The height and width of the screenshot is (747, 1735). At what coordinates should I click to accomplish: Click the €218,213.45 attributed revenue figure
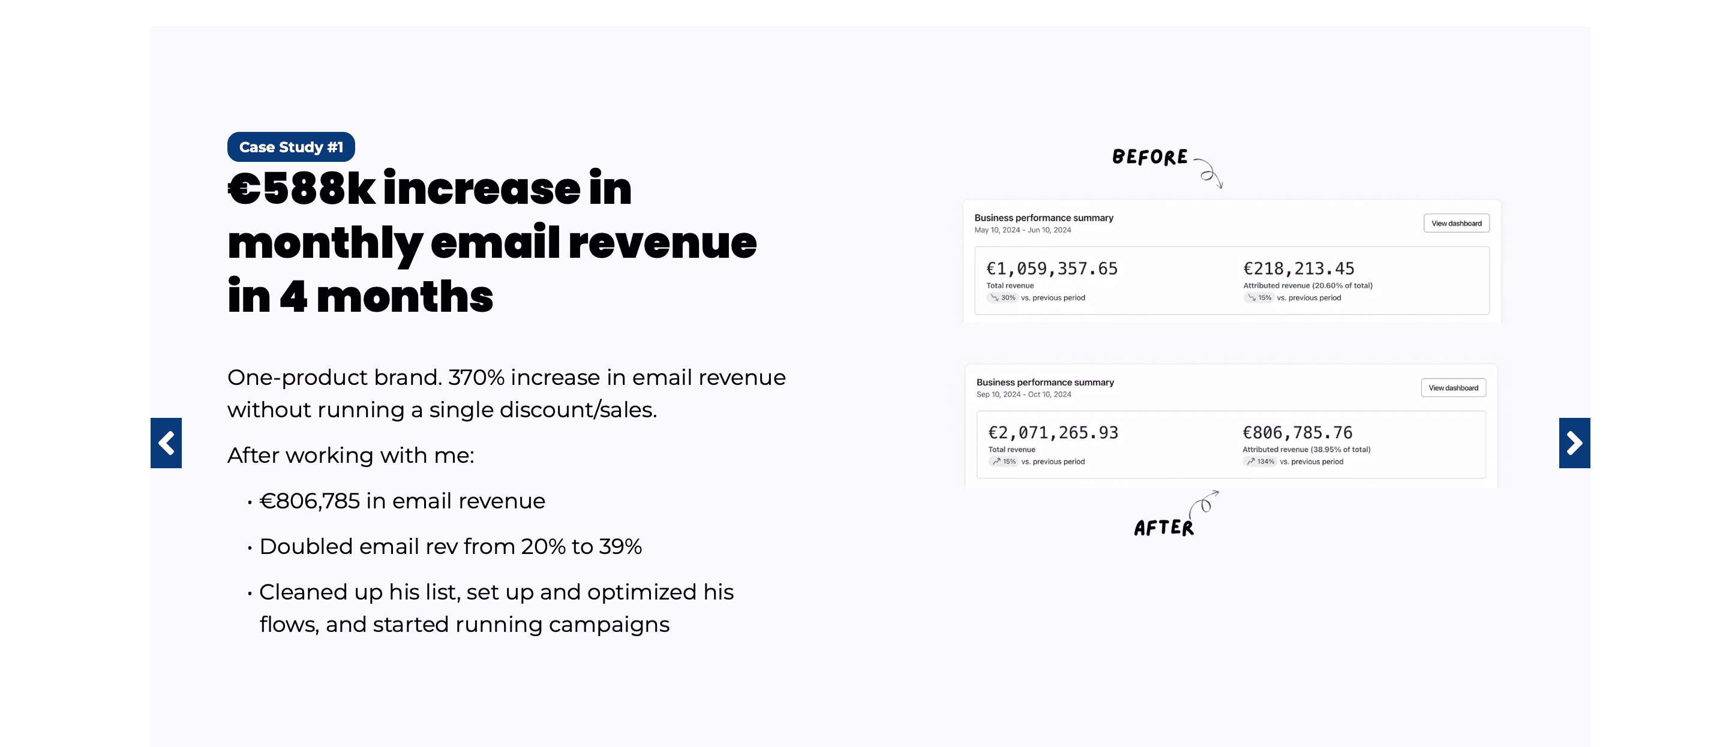(1299, 269)
